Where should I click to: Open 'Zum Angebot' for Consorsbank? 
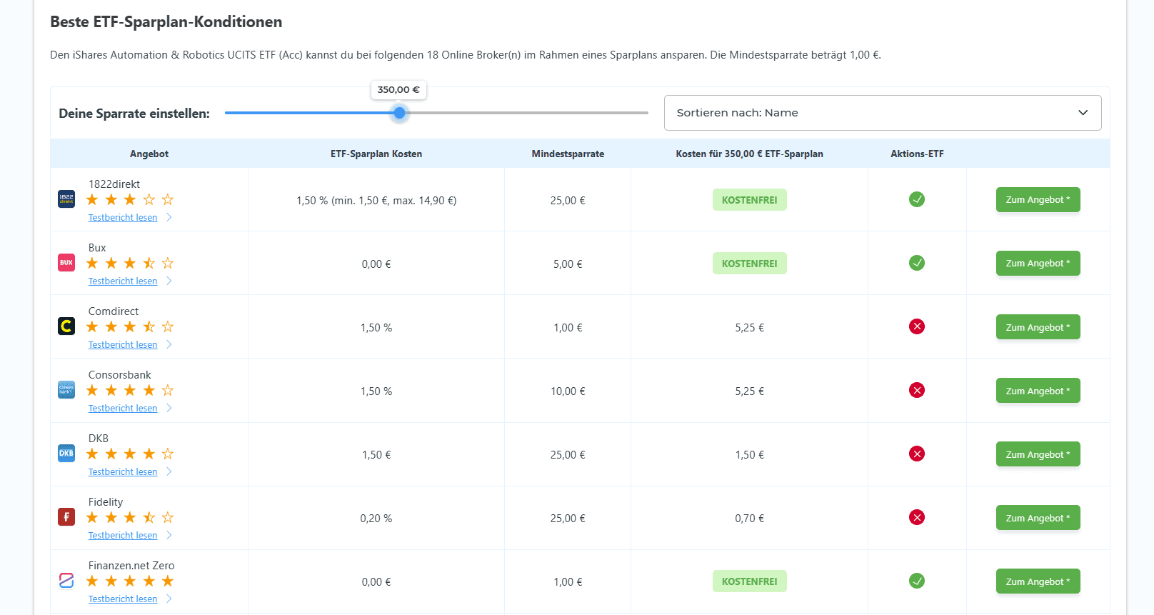click(1038, 391)
